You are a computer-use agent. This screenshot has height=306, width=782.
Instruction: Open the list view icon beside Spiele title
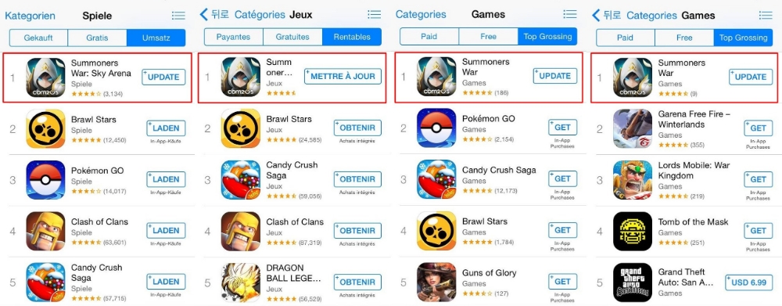178,16
